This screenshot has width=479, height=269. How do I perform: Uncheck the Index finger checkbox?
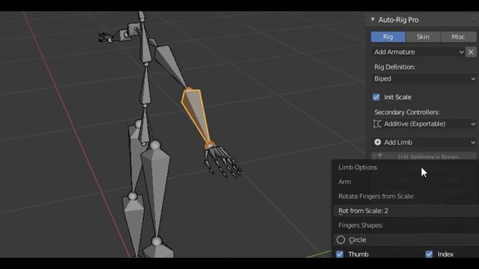(x=429, y=254)
